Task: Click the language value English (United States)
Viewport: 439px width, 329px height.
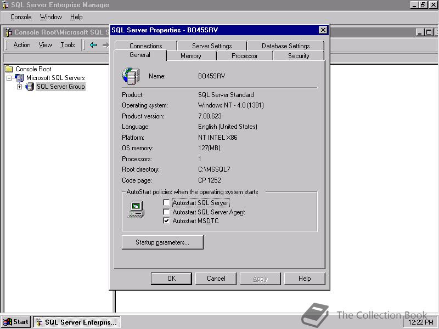Action: coord(228,127)
